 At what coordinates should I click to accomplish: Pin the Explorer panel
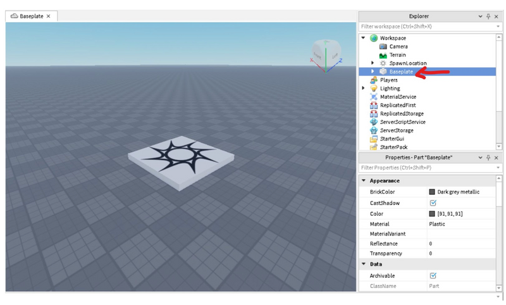tap(488, 16)
